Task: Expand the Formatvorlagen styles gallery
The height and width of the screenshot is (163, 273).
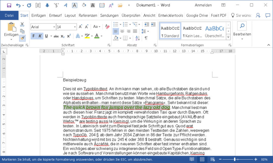Action: pyautogui.click(x=228, y=37)
